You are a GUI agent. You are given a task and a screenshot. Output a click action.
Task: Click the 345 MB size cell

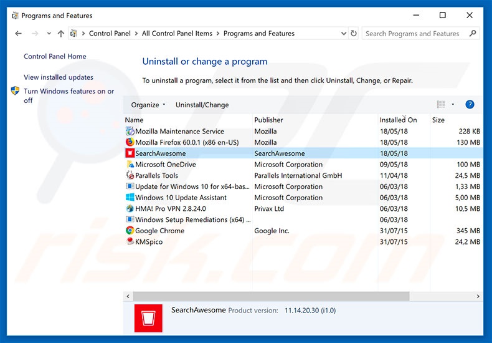(x=468, y=231)
